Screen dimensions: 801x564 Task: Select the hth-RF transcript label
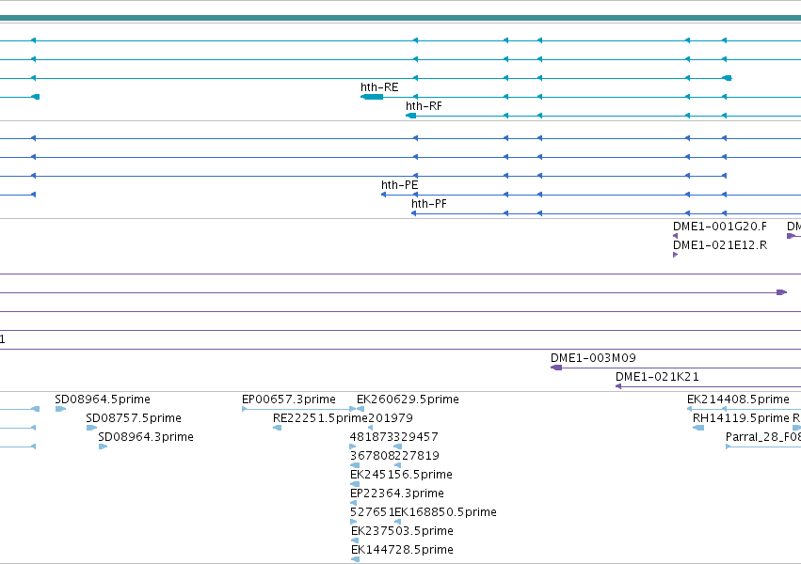point(424,106)
